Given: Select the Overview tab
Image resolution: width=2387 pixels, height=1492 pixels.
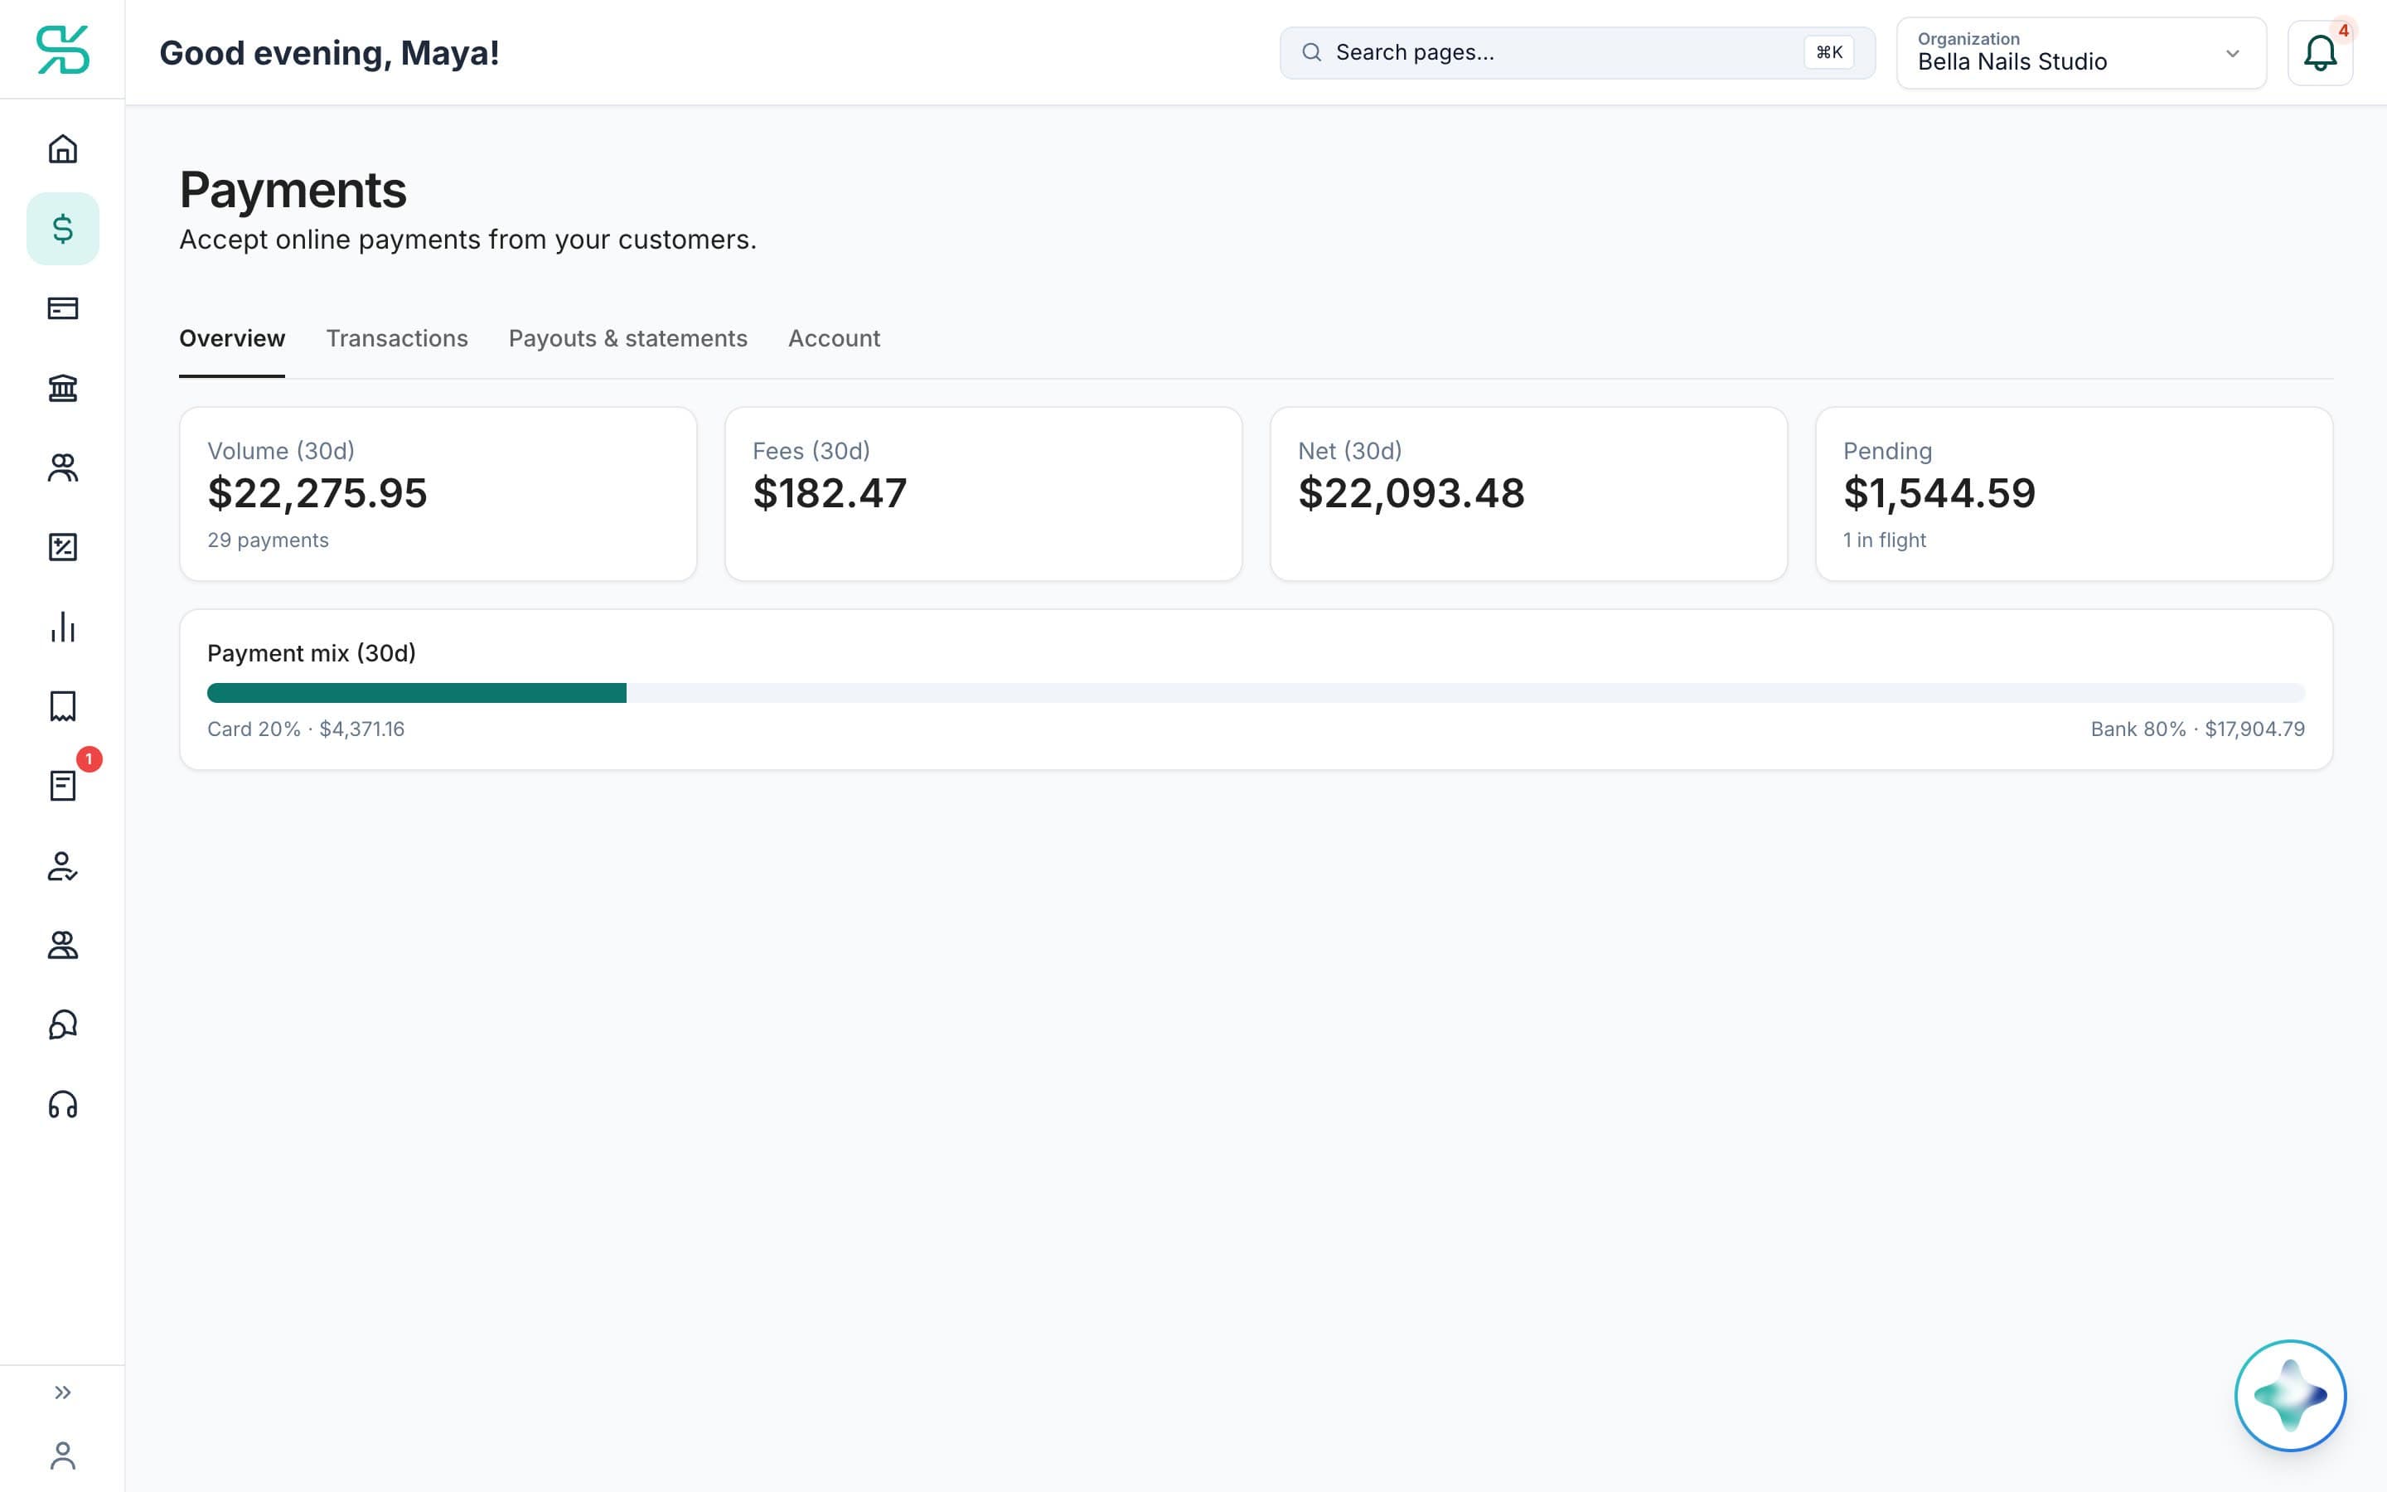Looking at the screenshot, I should 232,338.
